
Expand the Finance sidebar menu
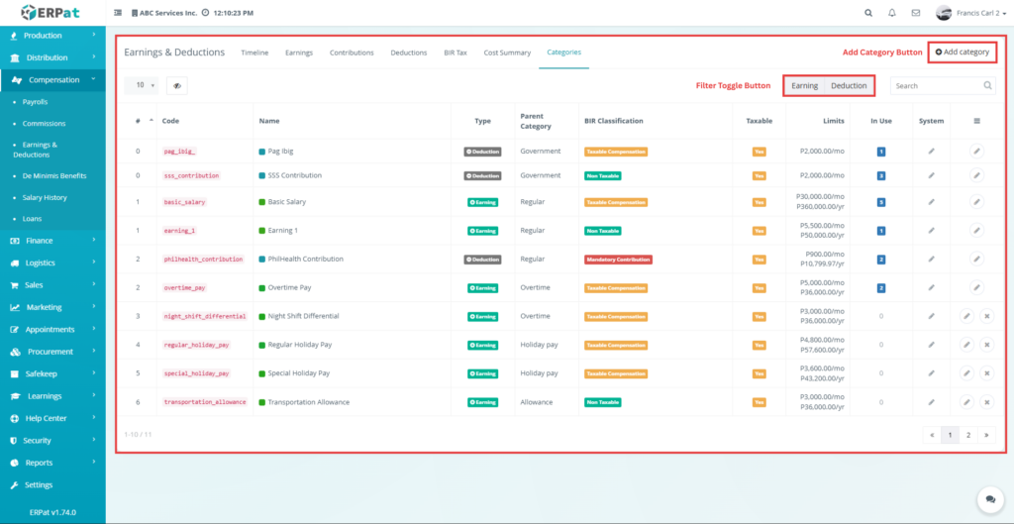(52, 241)
